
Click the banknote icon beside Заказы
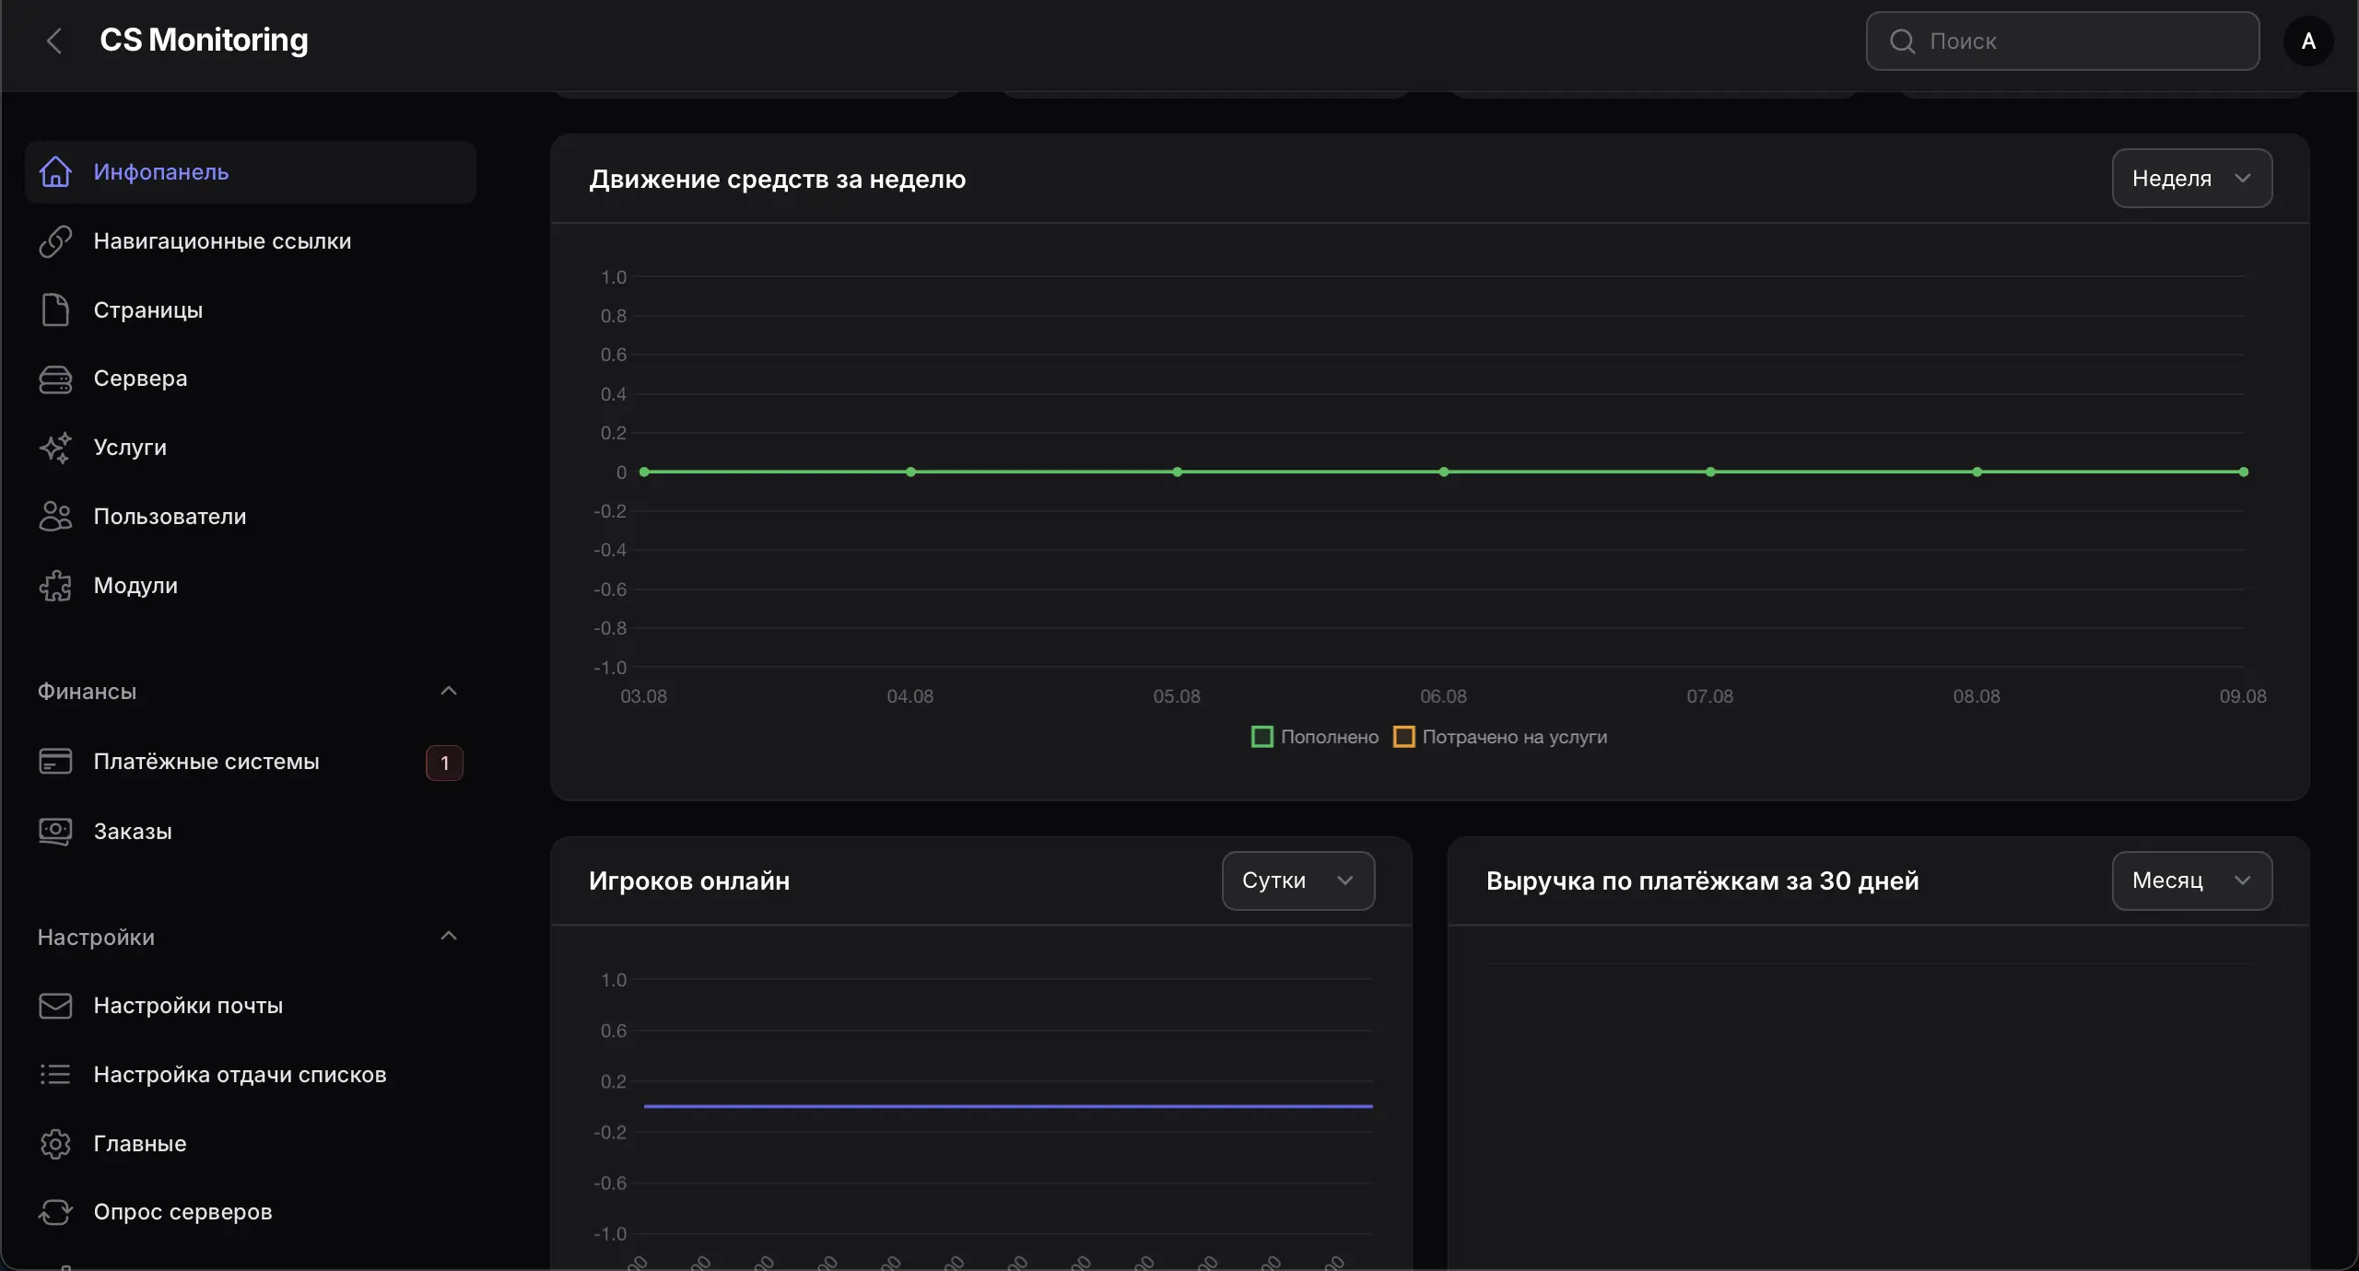click(55, 832)
